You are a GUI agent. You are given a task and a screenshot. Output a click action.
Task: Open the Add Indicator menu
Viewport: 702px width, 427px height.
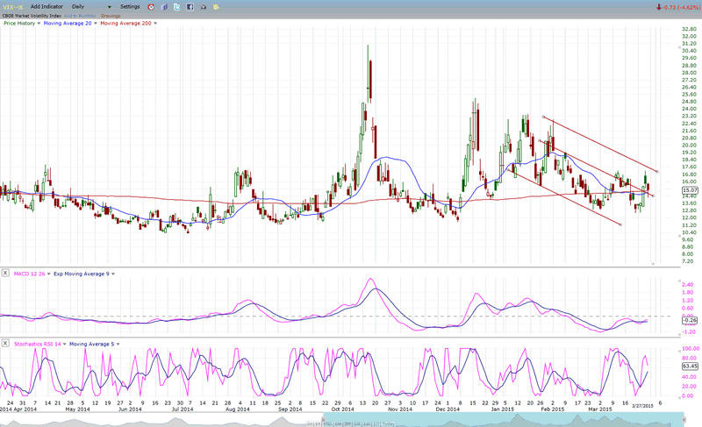pyautogui.click(x=46, y=7)
